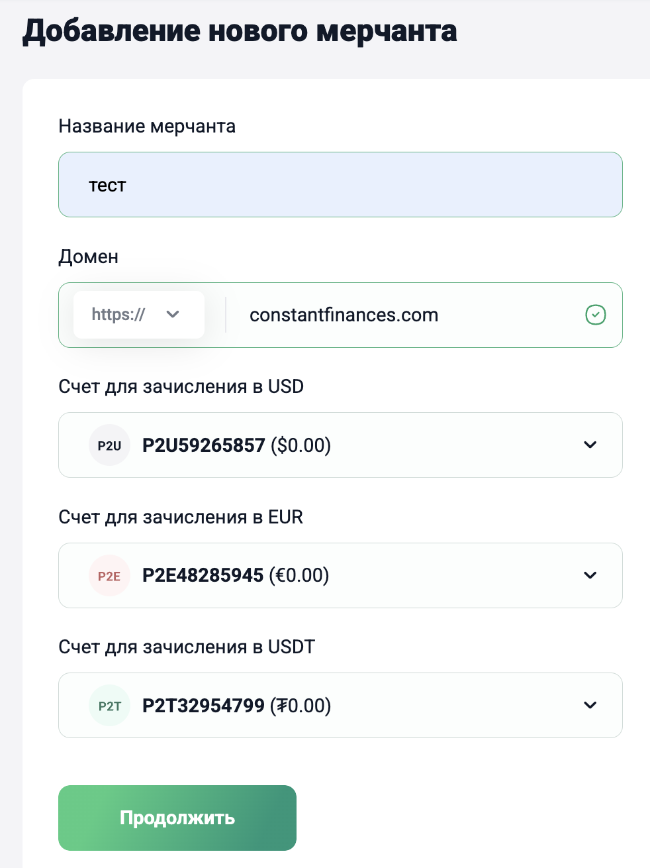Click the Название мерчанта label
Viewport: 650px width, 868px height.
[147, 126]
